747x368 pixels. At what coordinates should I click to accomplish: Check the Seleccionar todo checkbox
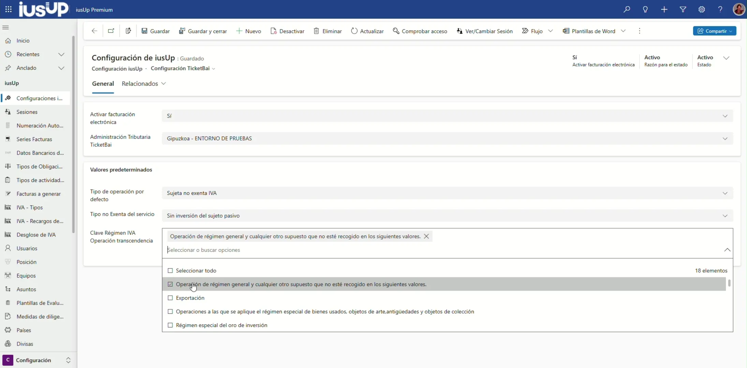(x=170, y=271)
